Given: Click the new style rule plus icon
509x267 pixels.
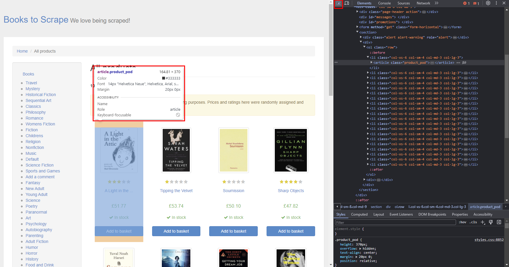Looking at the screenshot, I should pos(483,222).
